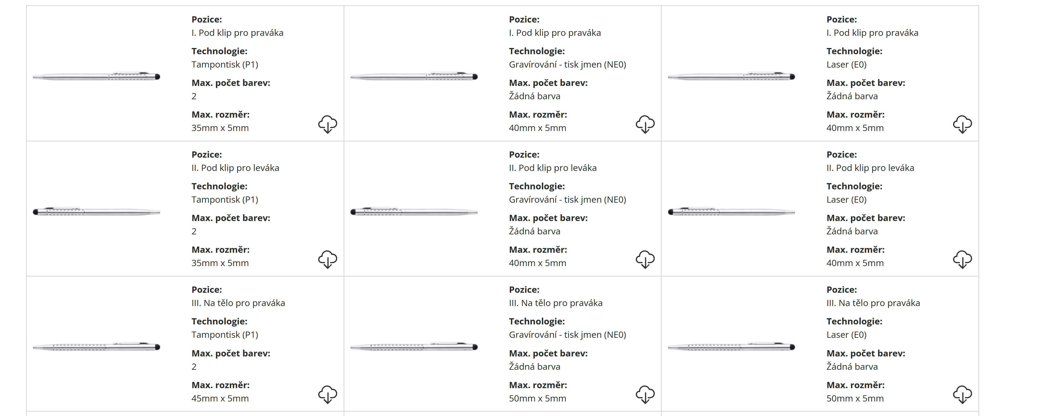Click the 45mm x 5mm size text
The image size is (1050, 416).
[220, 398]
